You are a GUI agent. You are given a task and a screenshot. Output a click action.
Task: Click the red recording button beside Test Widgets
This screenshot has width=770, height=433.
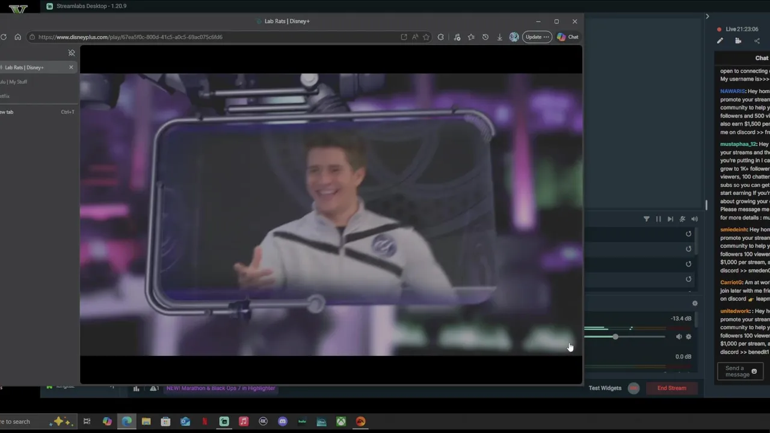(633, 388)
